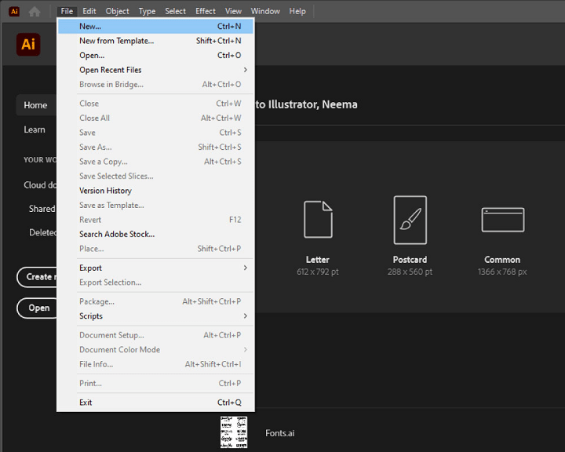The image size is (565, 452).
Task: Go to Home in the sidebar
Action: [x=36, y=105]
